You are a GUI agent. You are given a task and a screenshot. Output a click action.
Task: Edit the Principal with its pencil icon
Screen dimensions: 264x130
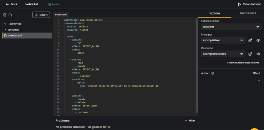click(x=250, y=40)
